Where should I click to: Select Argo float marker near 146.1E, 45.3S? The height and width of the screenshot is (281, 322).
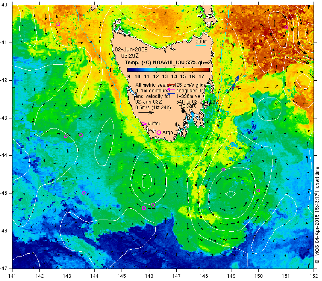tap(153, 205)
